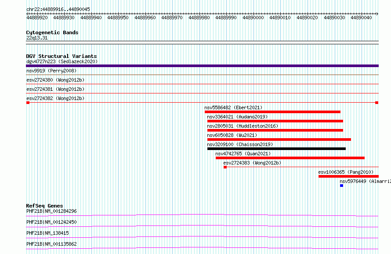Click ruler position 44890020

pyautogui.click(x=307, y=18)
